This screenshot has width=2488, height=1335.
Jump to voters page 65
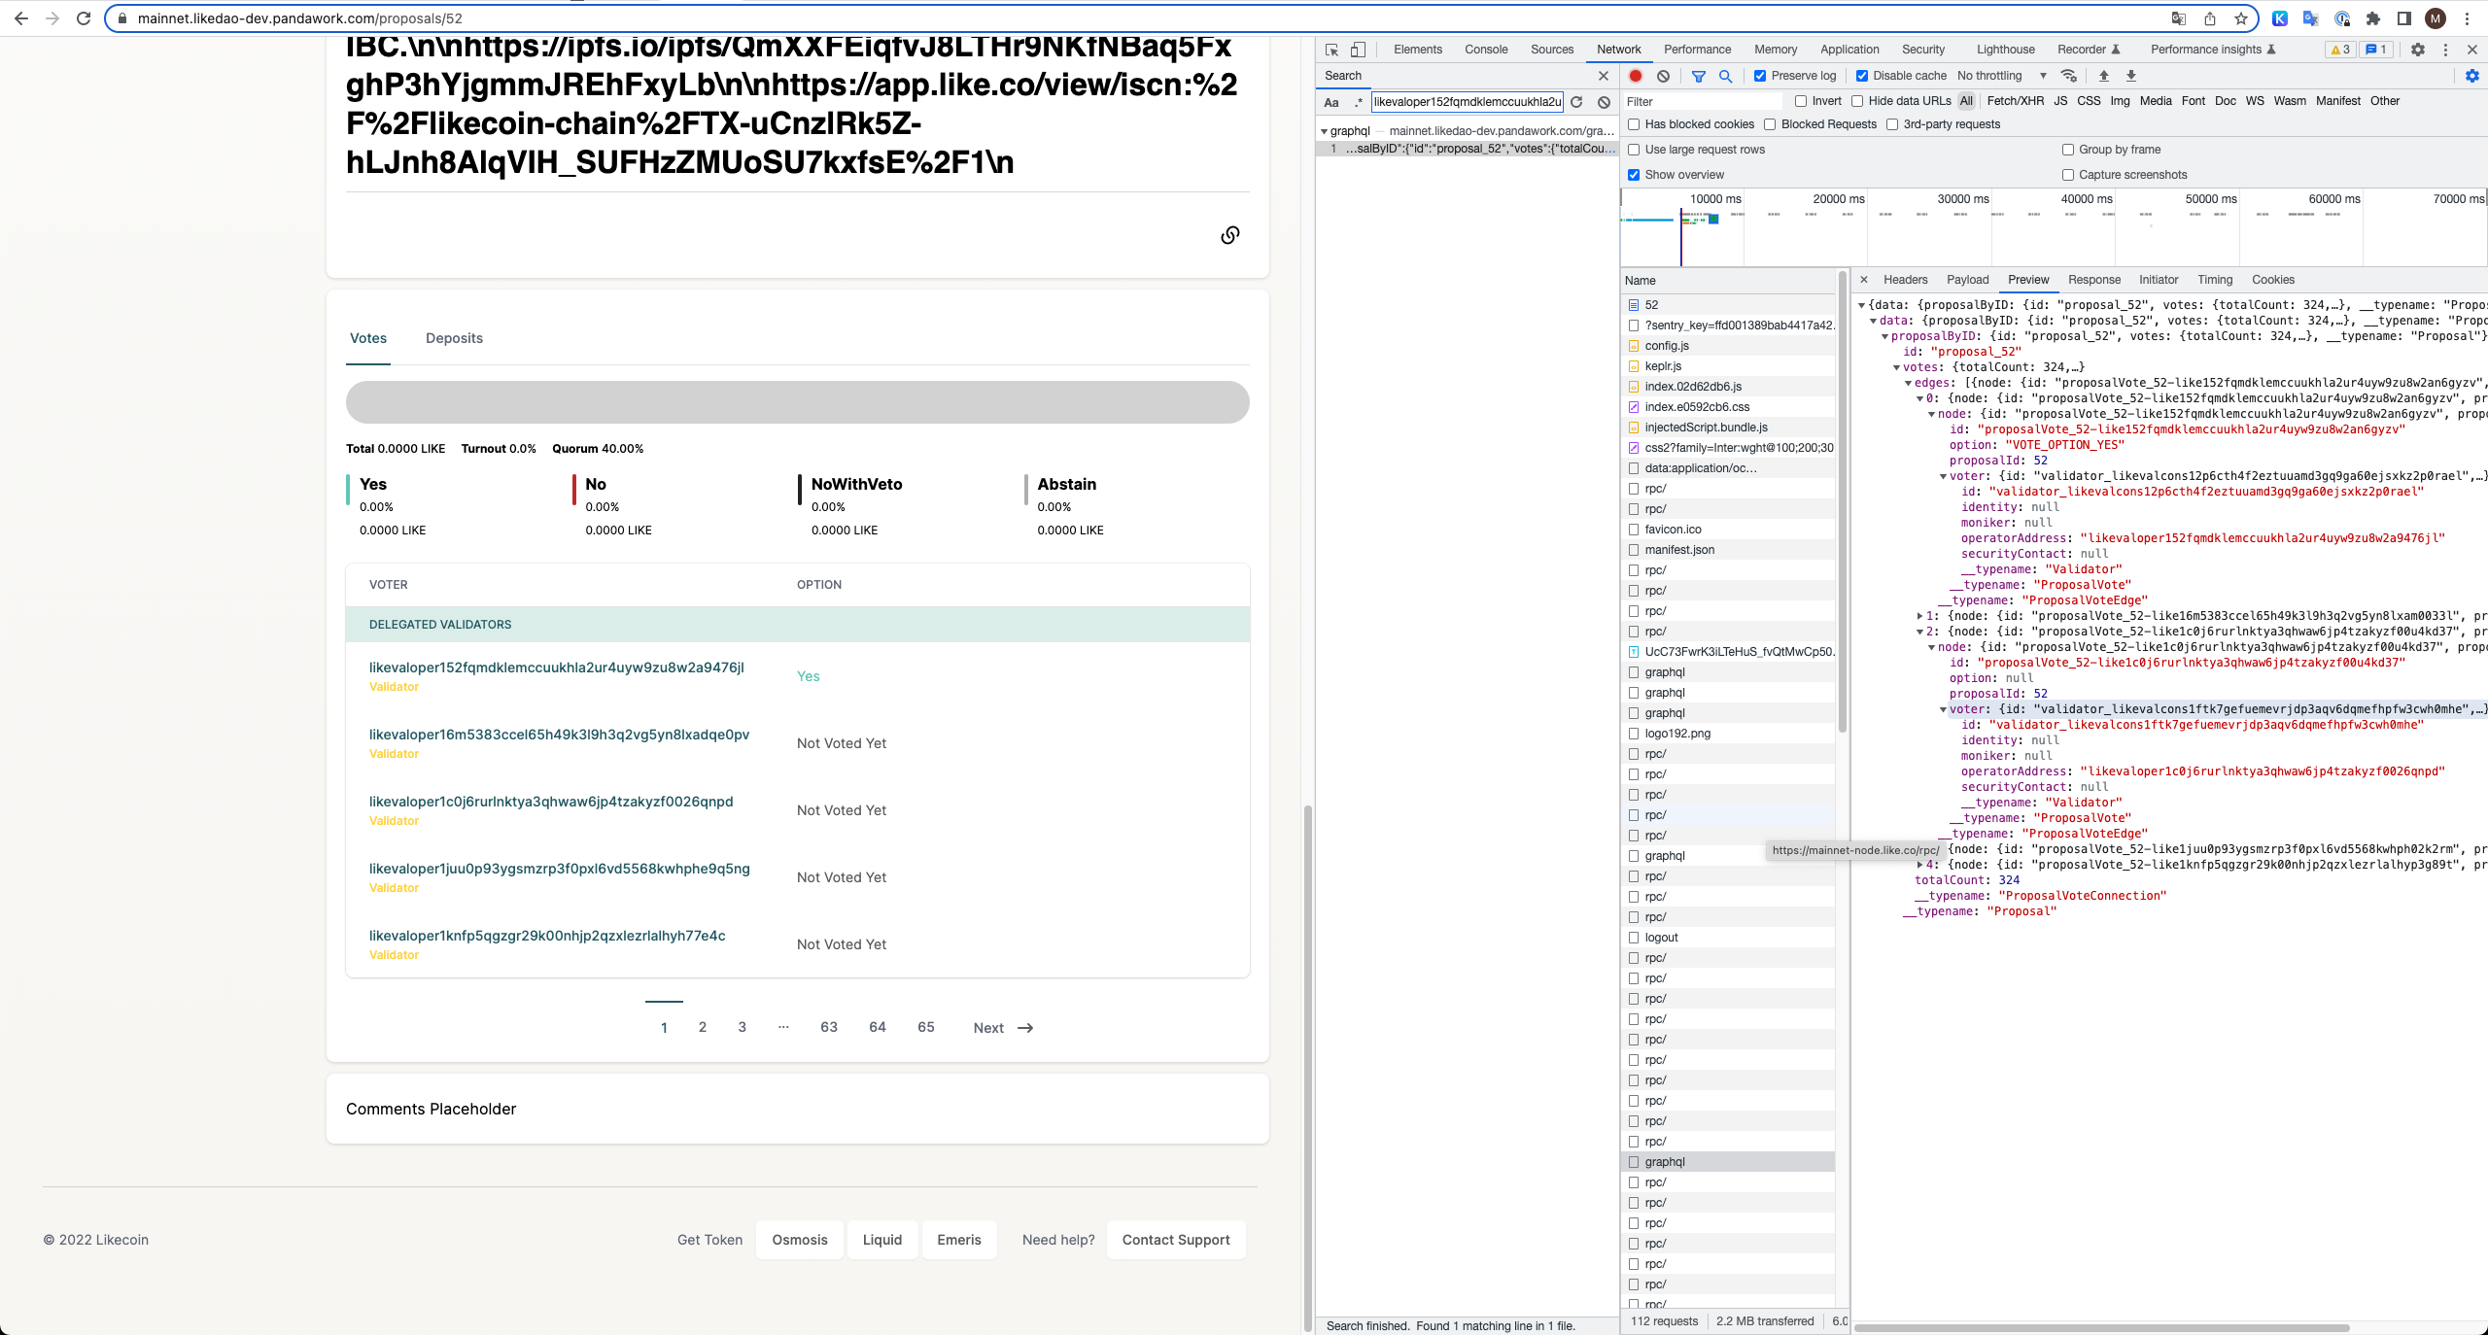(925, 1027)
